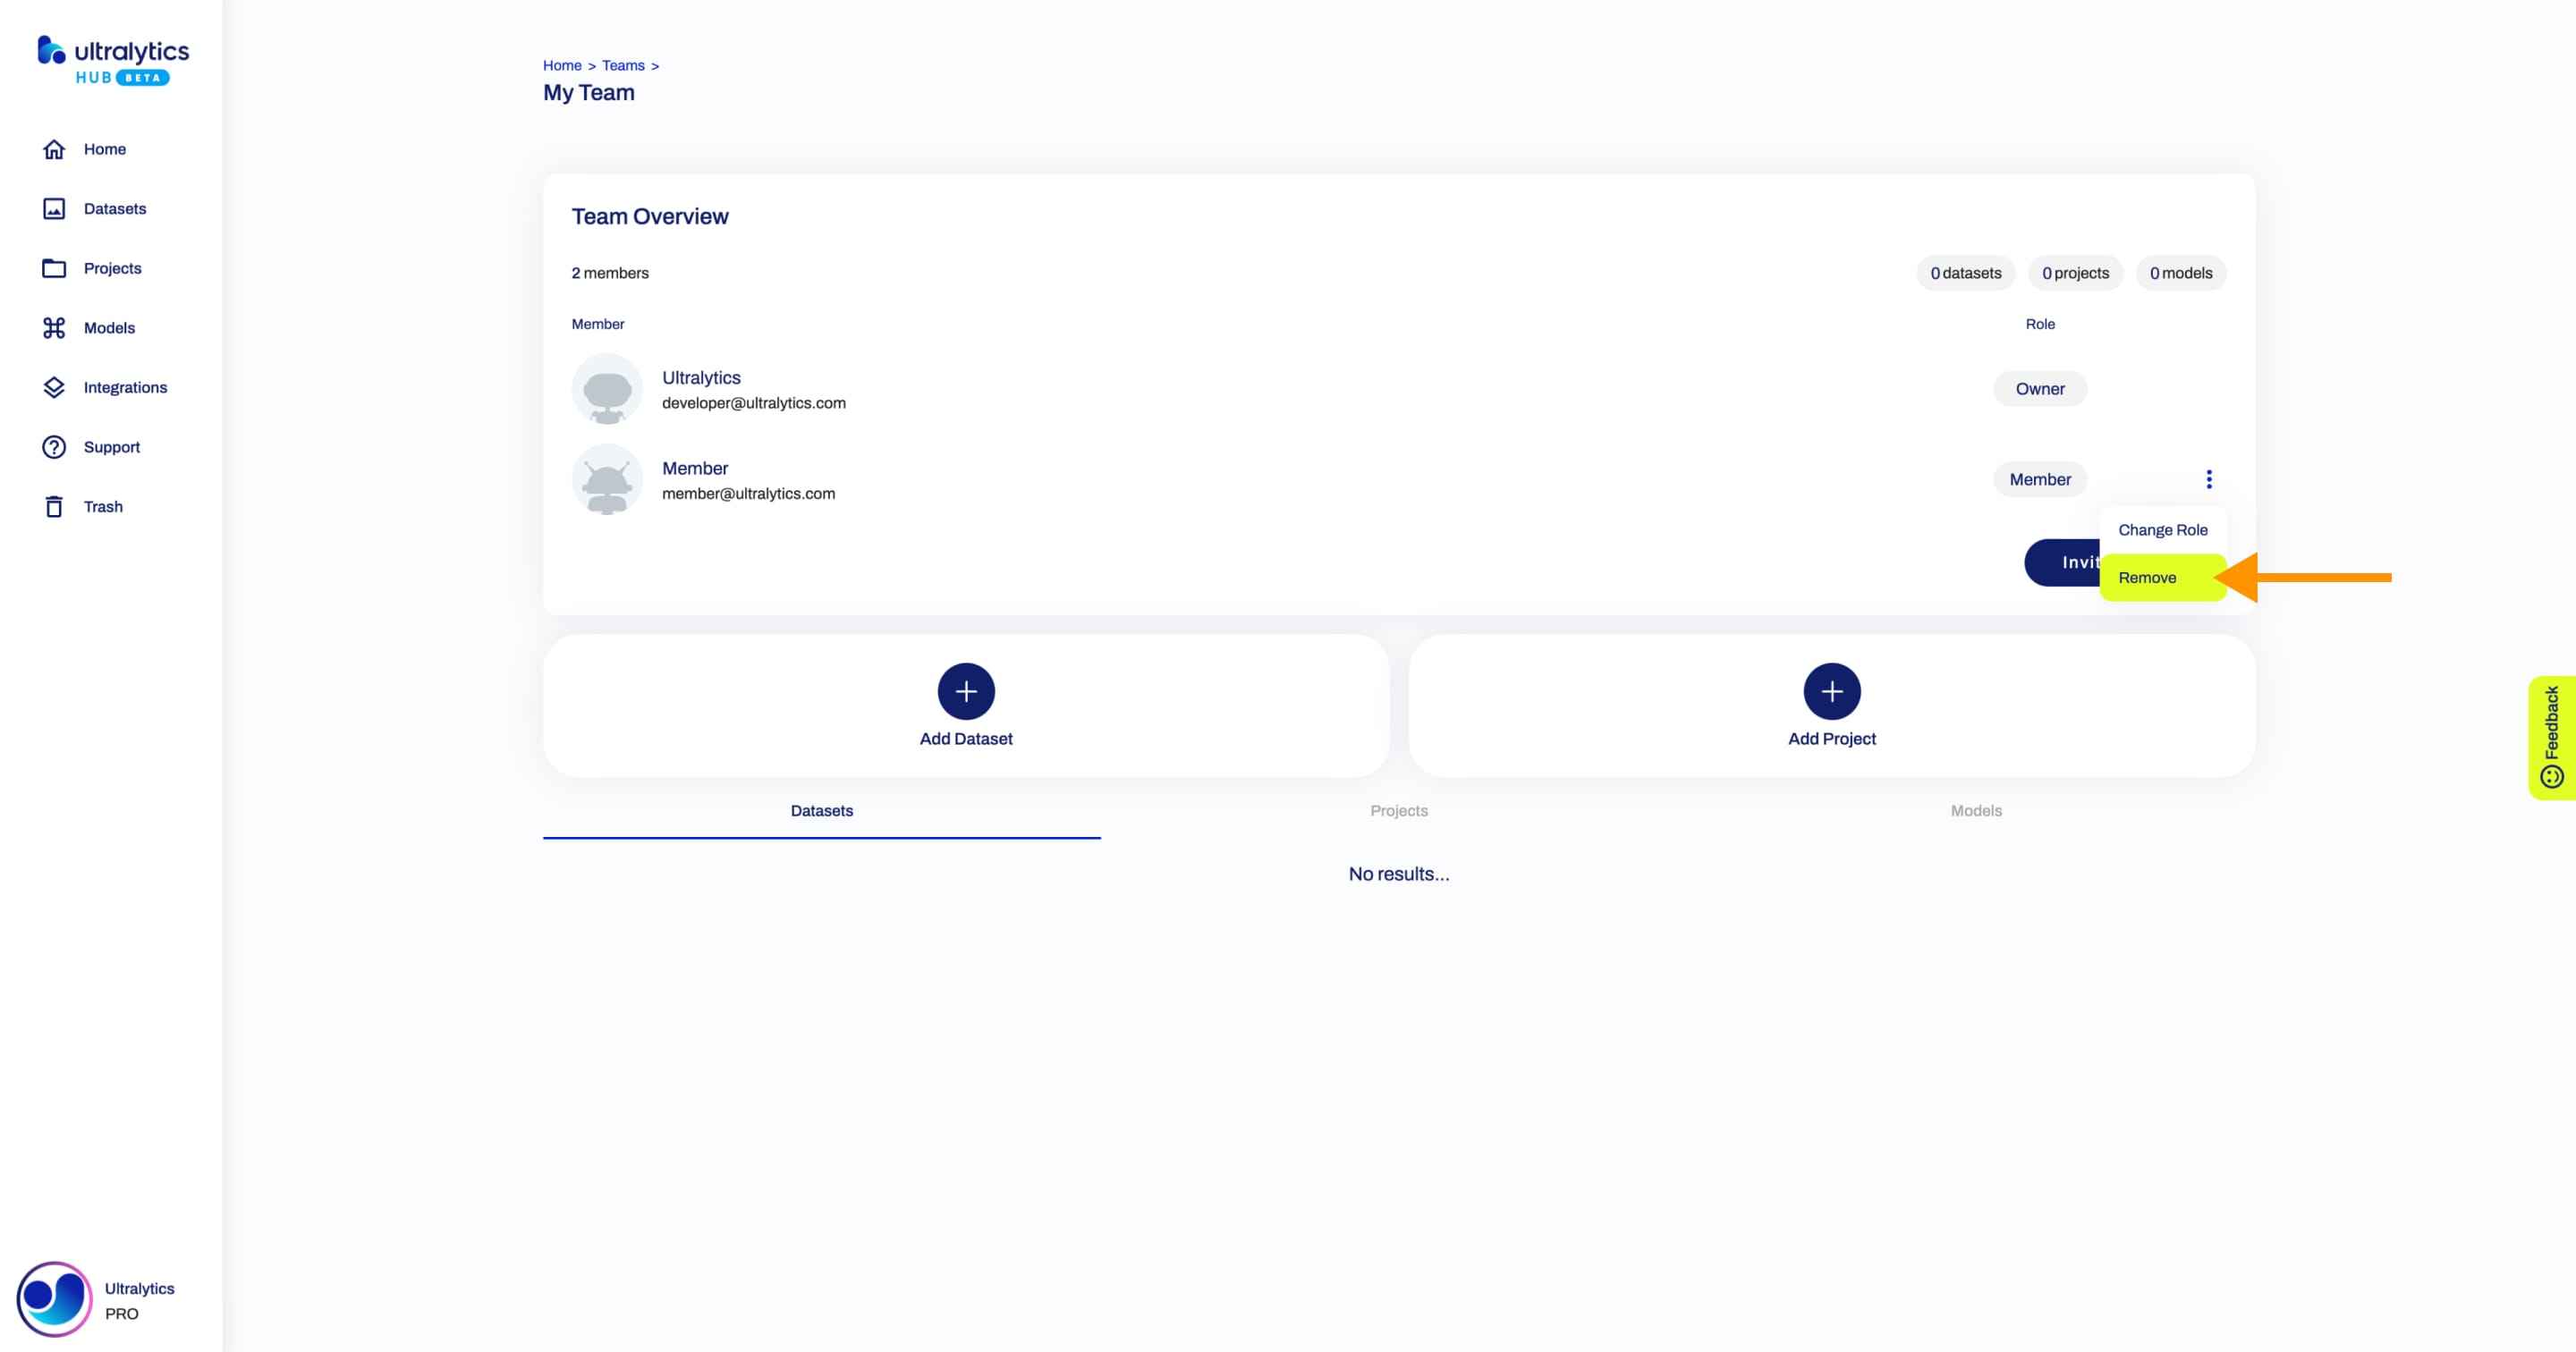Switch to the Projects tab

pos(1399,810)
